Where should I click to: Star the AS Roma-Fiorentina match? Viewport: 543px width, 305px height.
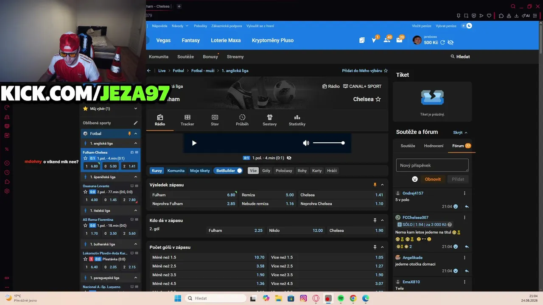tap(85, 226)
